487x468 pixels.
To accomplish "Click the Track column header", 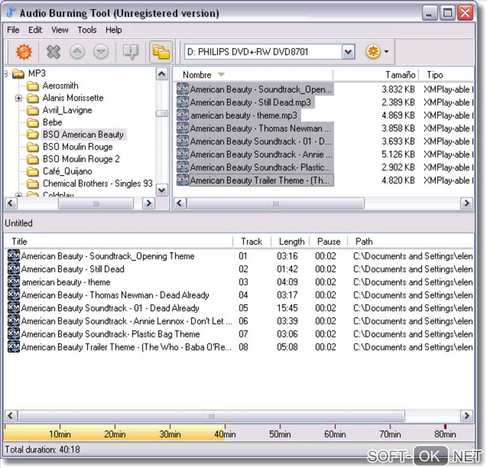I will click(252, 242).
